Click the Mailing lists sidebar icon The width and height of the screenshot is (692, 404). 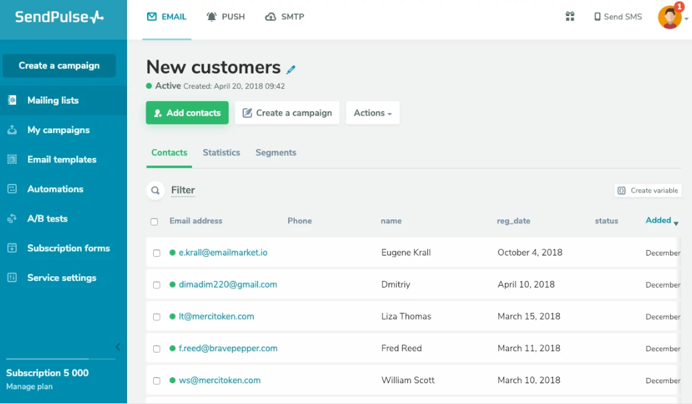[12, 100]
